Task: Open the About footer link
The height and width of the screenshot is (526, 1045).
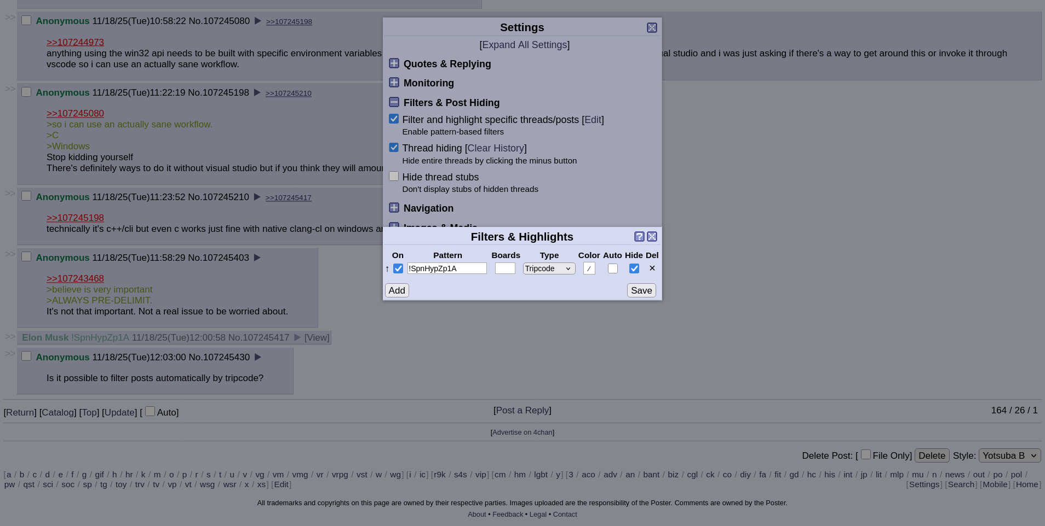Action: (x=476, y=515)
